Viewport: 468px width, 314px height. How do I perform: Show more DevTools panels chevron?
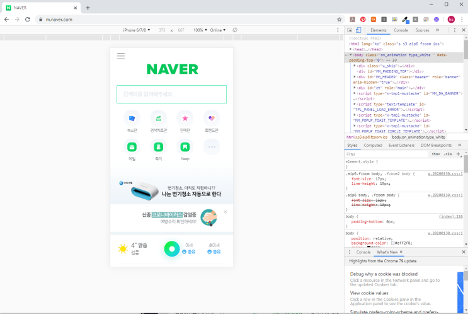click(x=438, y=30)
